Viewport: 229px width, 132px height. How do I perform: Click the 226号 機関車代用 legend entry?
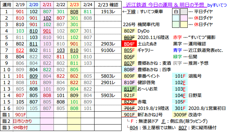point(141,24)
